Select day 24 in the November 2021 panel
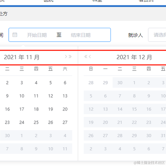The image size is (166, 166). point(22,122)
